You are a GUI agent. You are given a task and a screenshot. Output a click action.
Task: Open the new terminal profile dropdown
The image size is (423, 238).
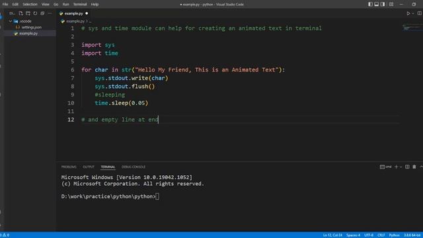(x=401, y=167)
